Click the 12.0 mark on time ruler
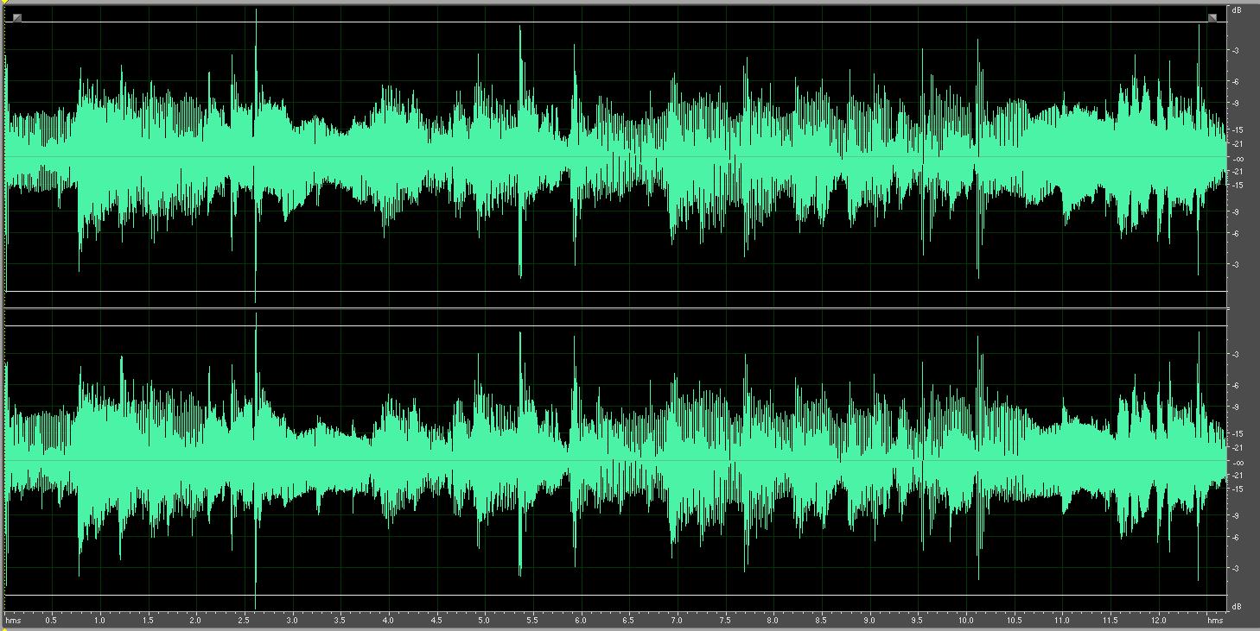The height and width of the screenshot is (631, 1260). tap(1157, 620)
